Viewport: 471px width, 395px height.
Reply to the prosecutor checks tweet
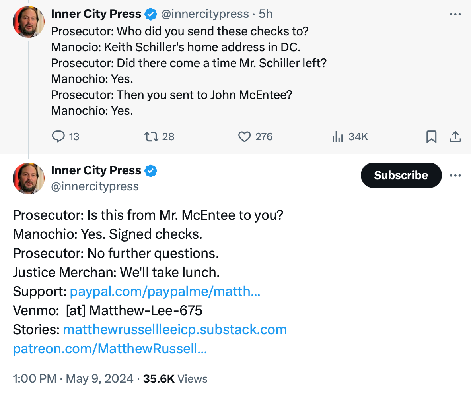pyautogui.click(x=59, y=136)
